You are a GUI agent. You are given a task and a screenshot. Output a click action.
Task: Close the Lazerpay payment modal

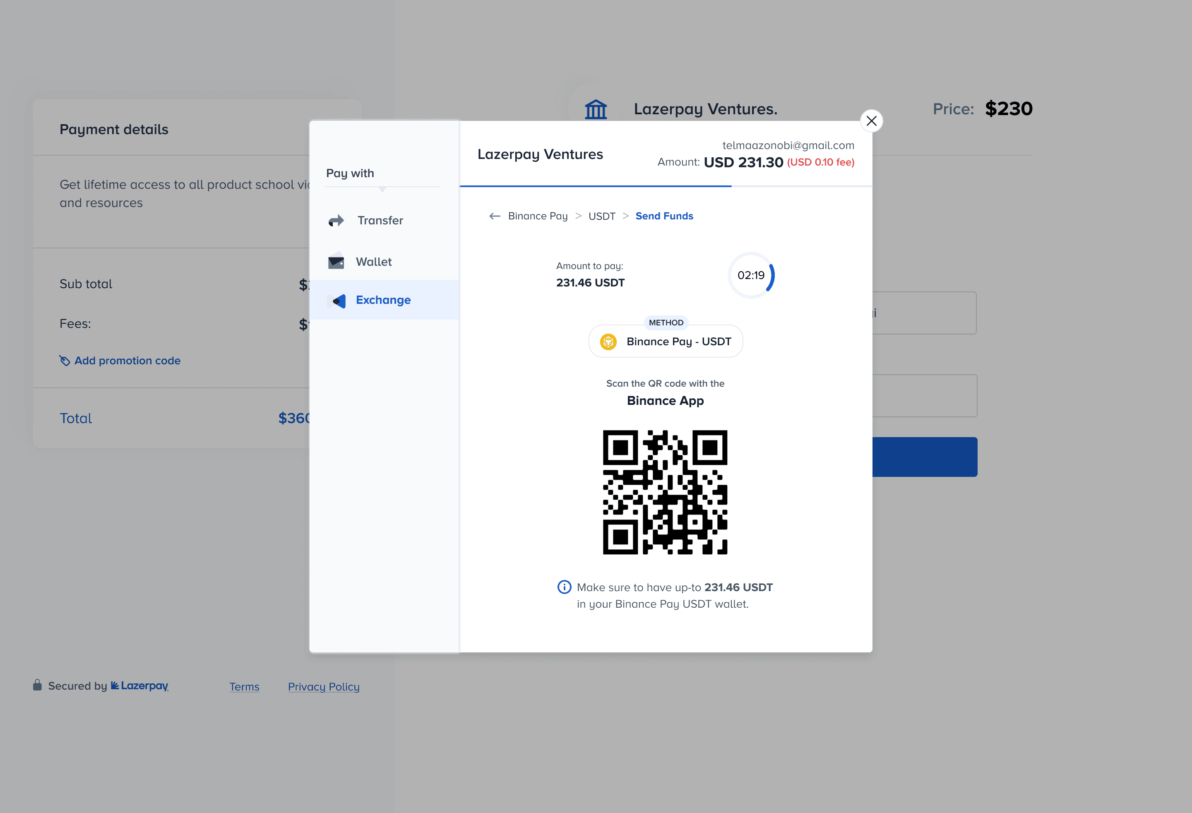click(871, 121)
